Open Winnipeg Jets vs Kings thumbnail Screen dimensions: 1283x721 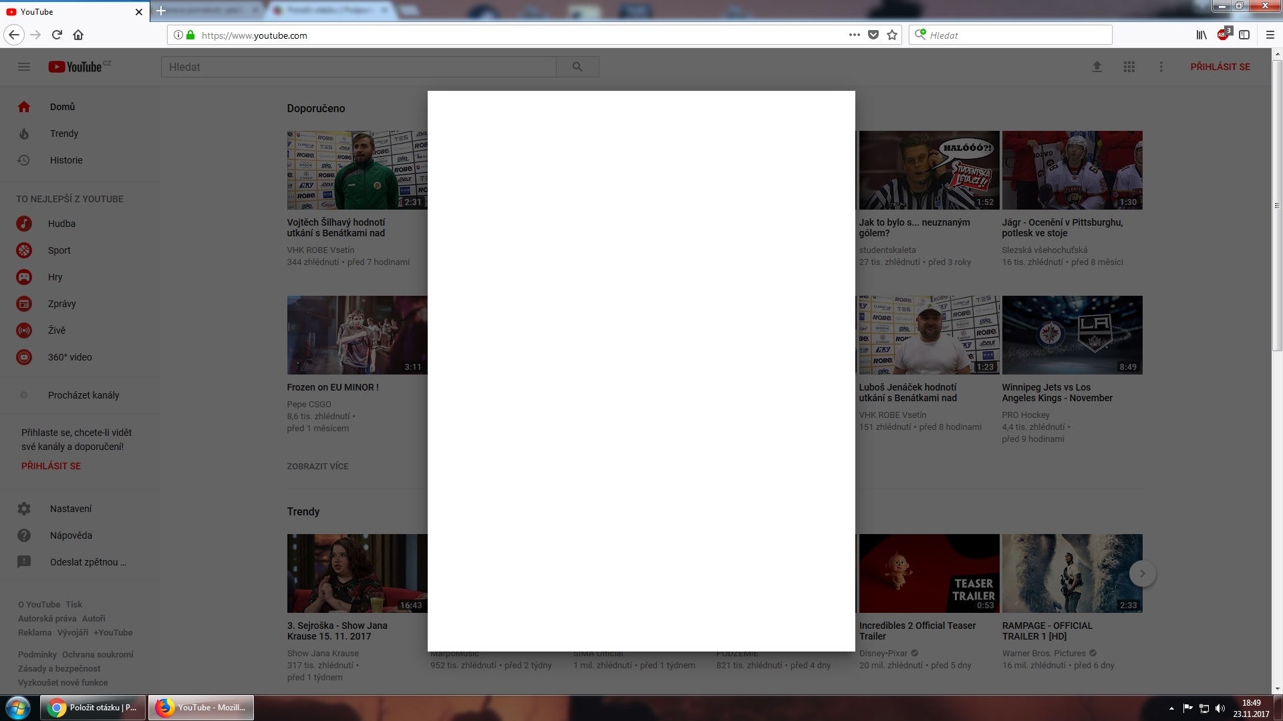(1072, 335)
